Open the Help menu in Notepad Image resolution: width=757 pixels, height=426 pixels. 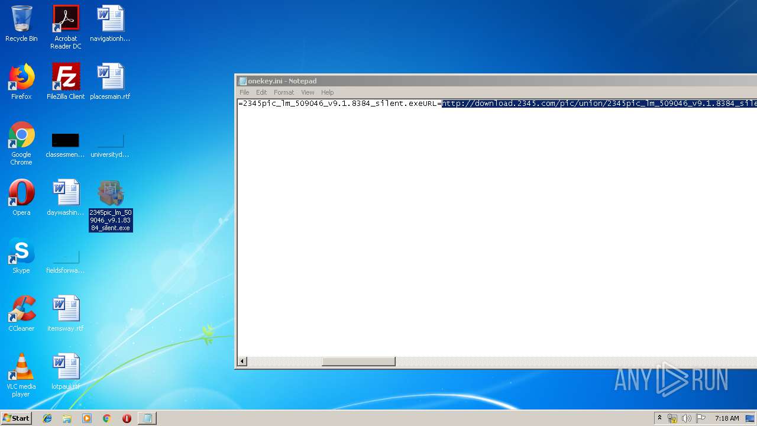(x=328, y=92)
